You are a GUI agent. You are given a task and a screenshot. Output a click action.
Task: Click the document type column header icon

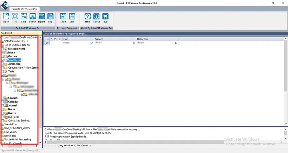pyautogui.click(x=55, y=39)
